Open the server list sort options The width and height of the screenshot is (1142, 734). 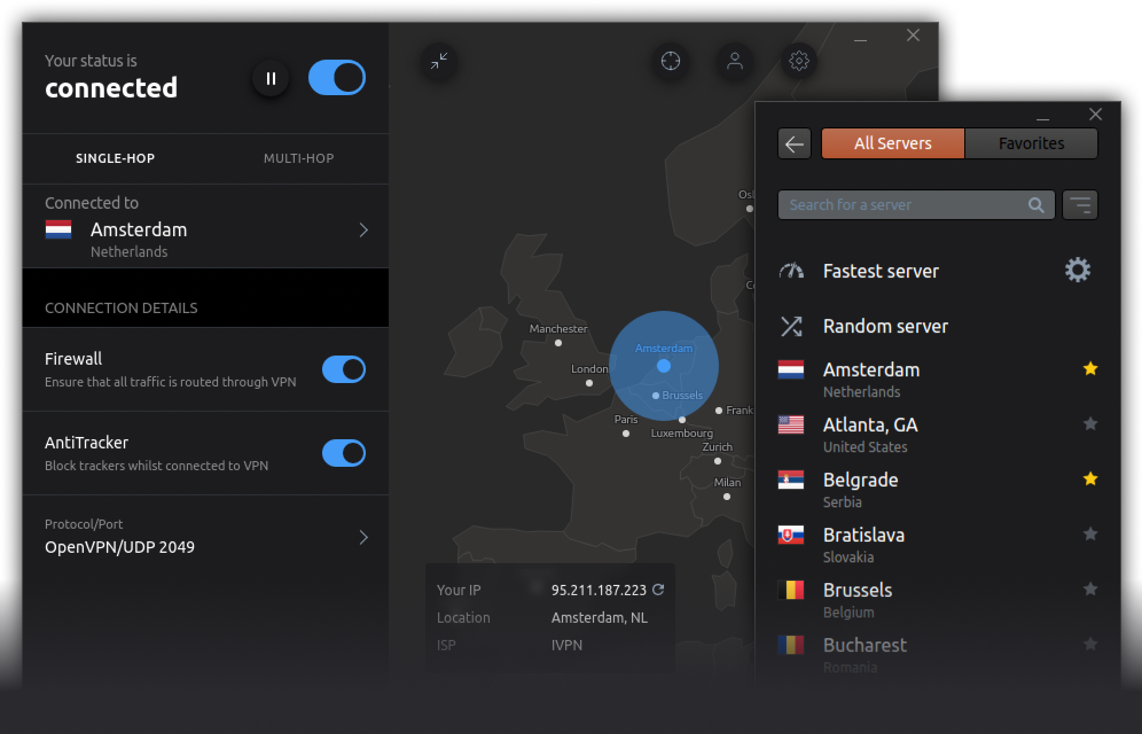click(1080, 205)
